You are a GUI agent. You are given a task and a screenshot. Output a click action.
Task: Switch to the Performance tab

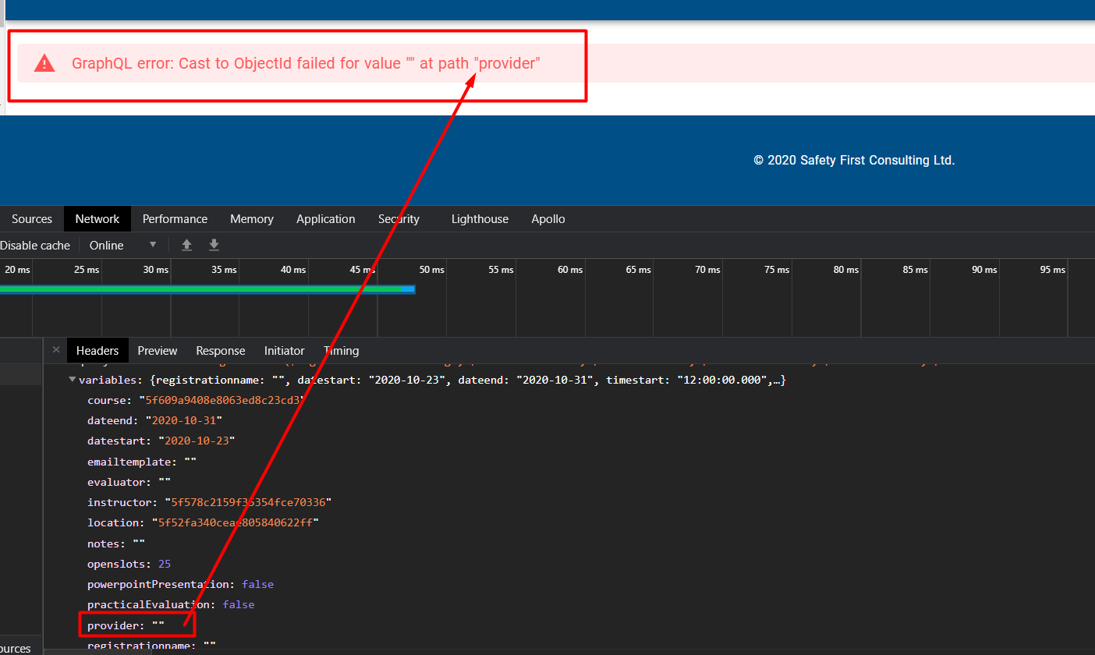tap(175, 219)
